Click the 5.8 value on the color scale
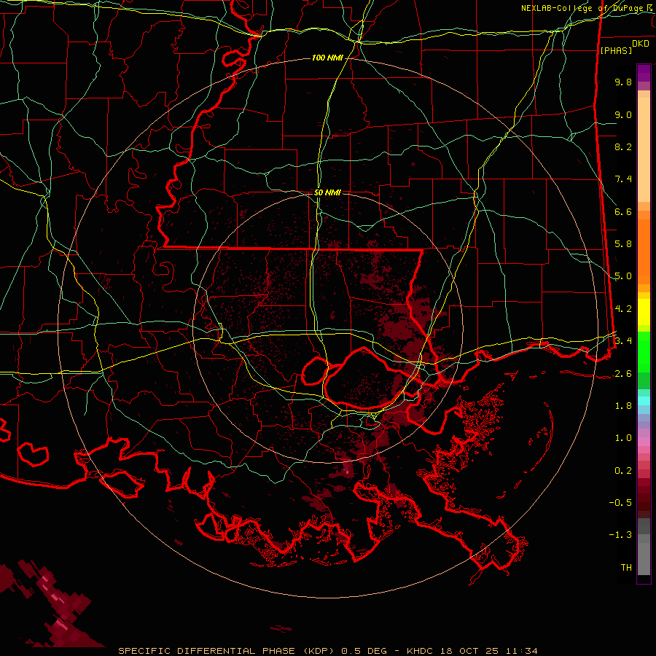656x656 pixels. (x=623, y=244)
